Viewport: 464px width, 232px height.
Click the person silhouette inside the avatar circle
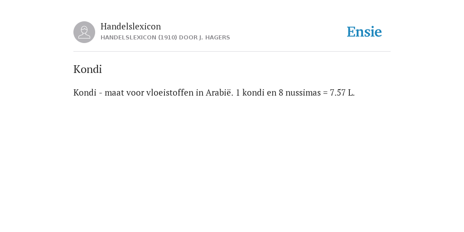coord(84,32)
